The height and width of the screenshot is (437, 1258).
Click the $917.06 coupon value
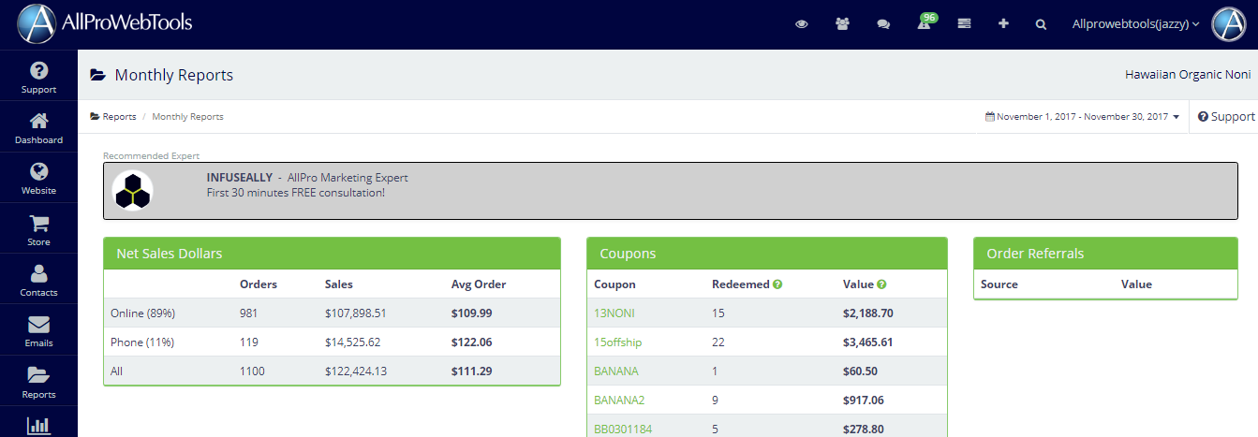pos(864,401)
